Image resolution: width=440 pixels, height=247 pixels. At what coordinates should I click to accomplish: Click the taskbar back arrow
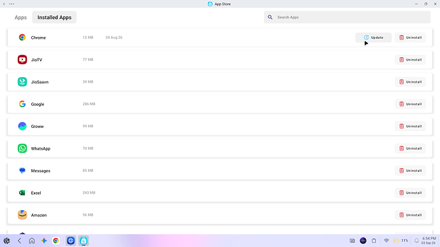[x=19, y=241]
